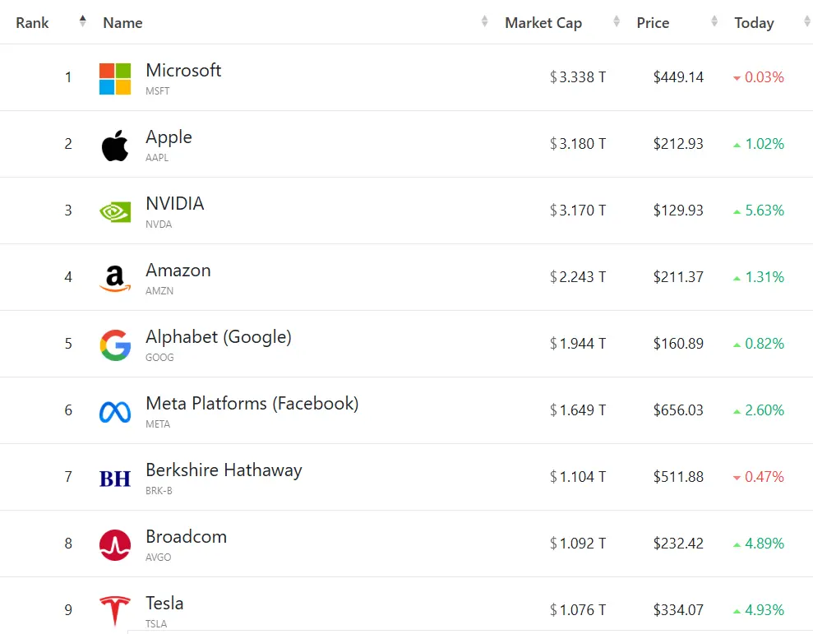
Task: Toggle sort arrows beside Name column
Action: (x=484, y=22)
